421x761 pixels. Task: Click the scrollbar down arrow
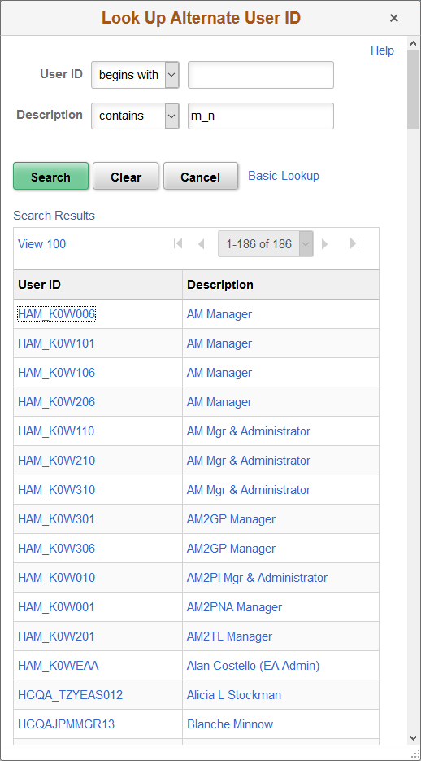pyautogui.click(x=413, y=737)
